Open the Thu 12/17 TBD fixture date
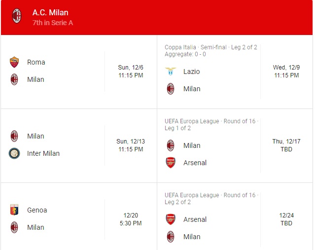 pos(286,145)
